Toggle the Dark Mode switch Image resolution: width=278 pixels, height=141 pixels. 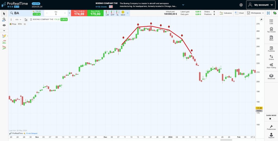click(x=271, y=119)
